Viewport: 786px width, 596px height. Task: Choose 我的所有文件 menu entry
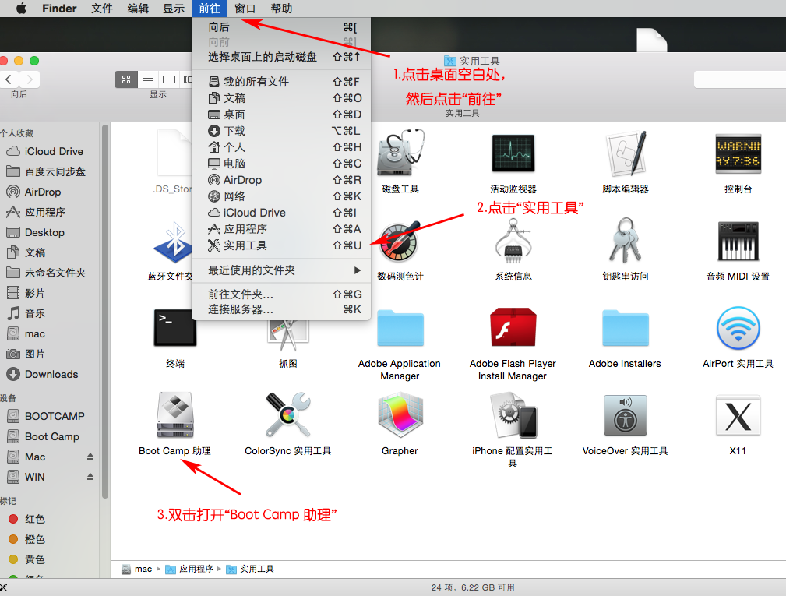click(x=281, y=82)
